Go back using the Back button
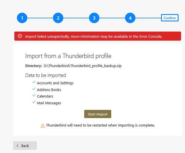The width and height of the screenshot is (185, 153). [x=25, y=146]
